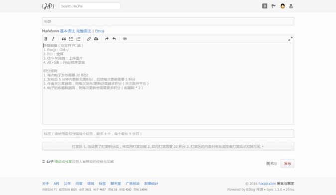This screenshot has width=336, height=195.
Task: Open the 数据统计 footer link
Action: pos(151,184)
